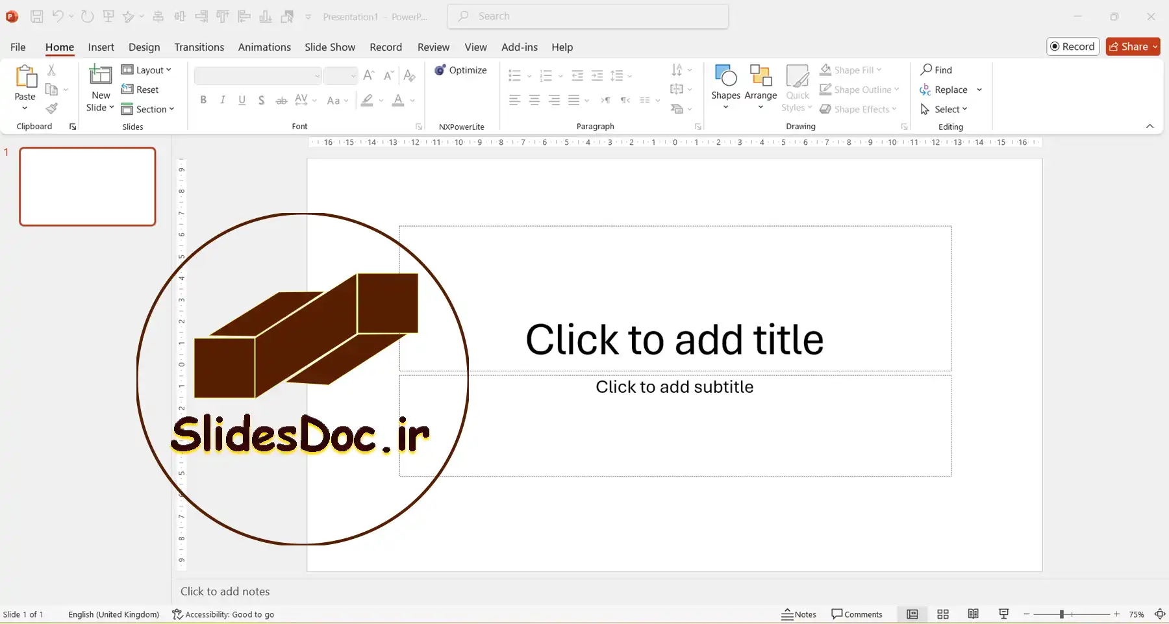This screenshot has width=1169, height=624.
Task: Click Fit slide to window icon
Action: pyautogui.click(x=1159, y=614)
